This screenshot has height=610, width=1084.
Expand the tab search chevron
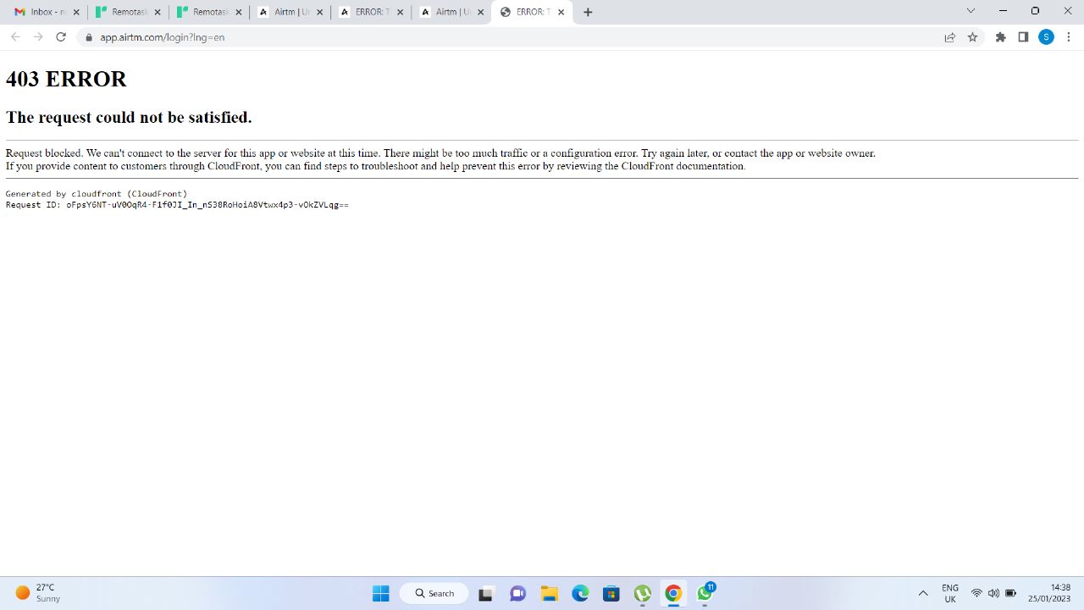point(971,11)
